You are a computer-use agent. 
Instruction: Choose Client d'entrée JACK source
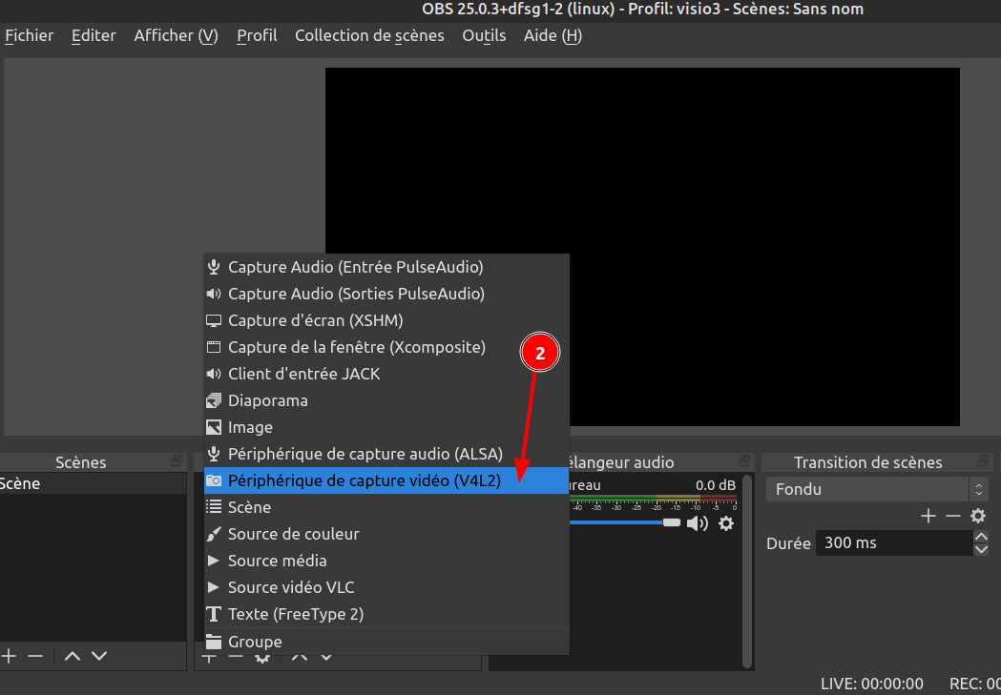pos(386,375)
